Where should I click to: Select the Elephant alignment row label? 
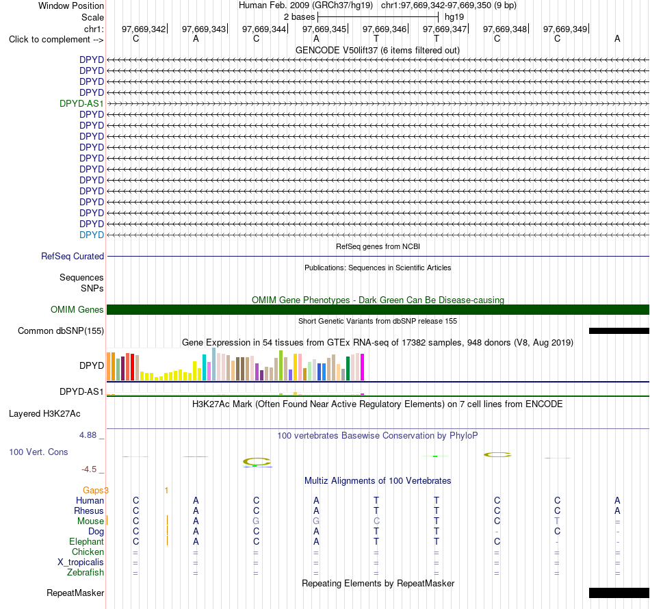click(x=87, y=541)
